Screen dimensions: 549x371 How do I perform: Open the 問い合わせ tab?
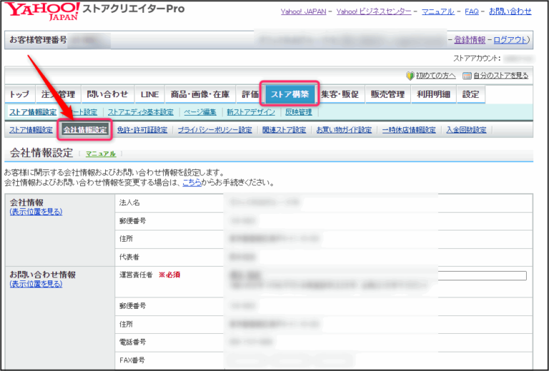pos(108,94)
